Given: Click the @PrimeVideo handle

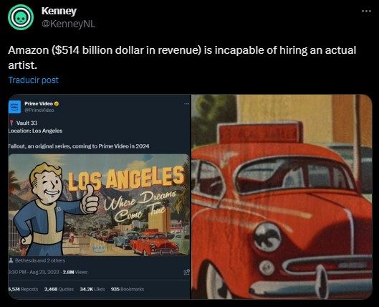Looking at the screenshot, I should coord(39,110).
